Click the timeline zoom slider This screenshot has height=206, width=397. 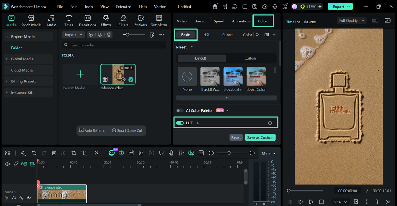[x=231, y=153]
